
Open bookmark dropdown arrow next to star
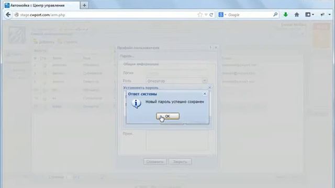pos(206,15)
